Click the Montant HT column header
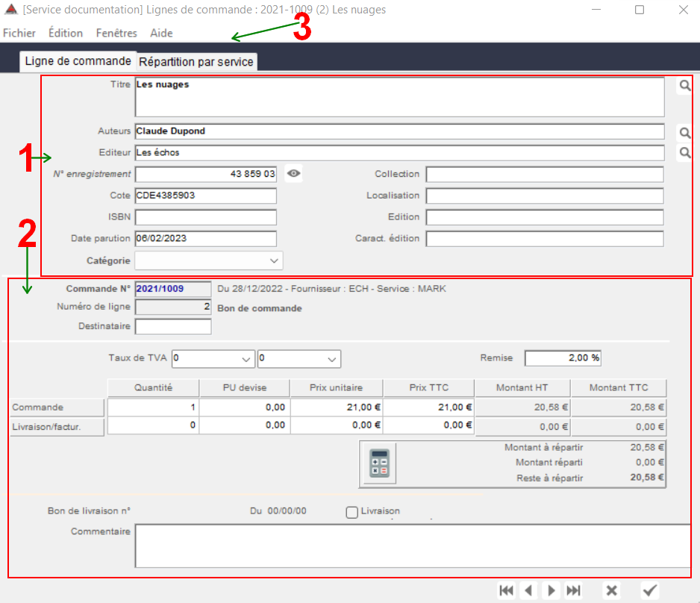 522,388
